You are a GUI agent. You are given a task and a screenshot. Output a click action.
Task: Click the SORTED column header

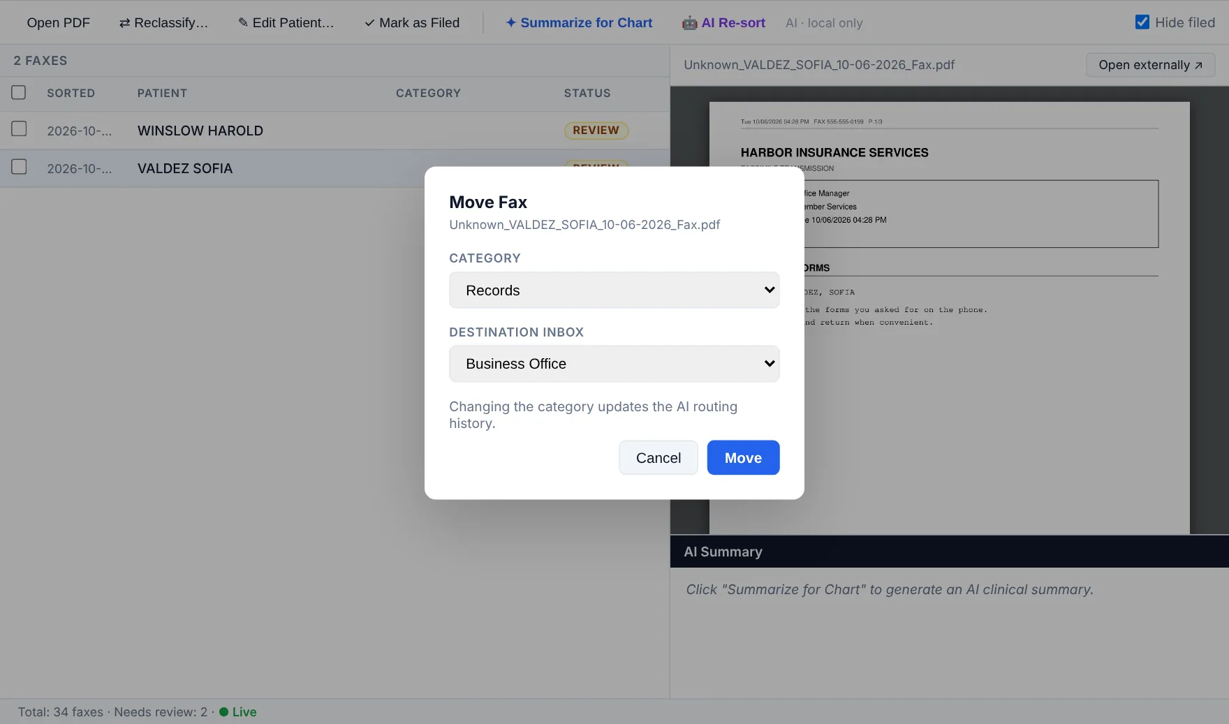coord(71,93)
